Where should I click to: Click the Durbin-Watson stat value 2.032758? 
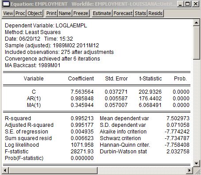tap(178, 152)
